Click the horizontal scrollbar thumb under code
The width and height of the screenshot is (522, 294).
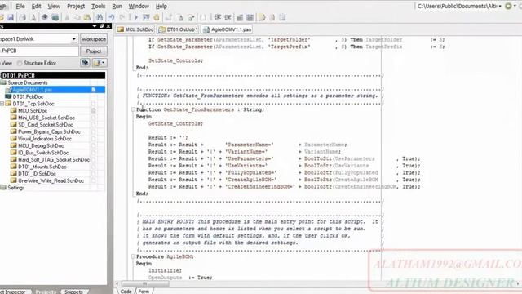145,284
